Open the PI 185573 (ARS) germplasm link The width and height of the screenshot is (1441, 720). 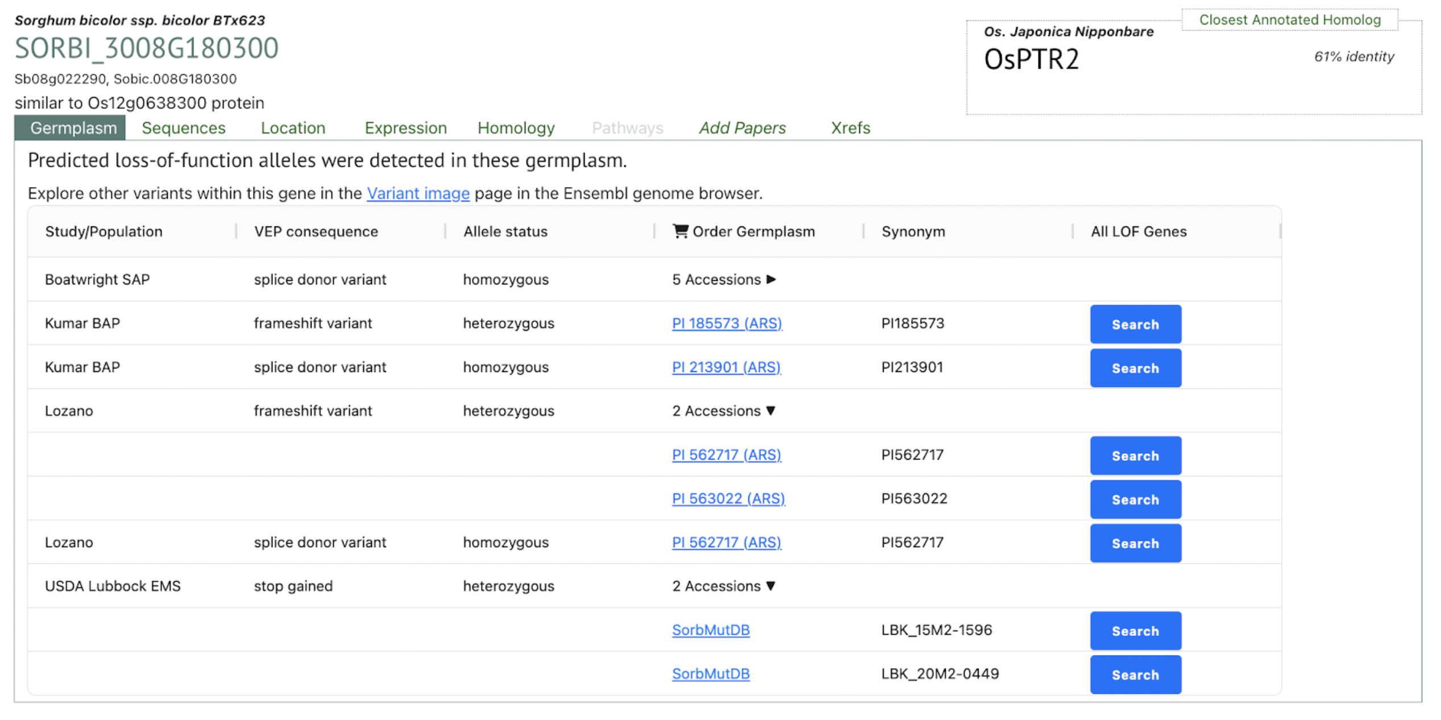pos(727,323)
